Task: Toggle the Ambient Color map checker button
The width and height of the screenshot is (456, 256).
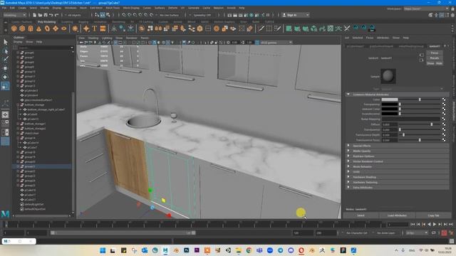Action: [444, 109]
